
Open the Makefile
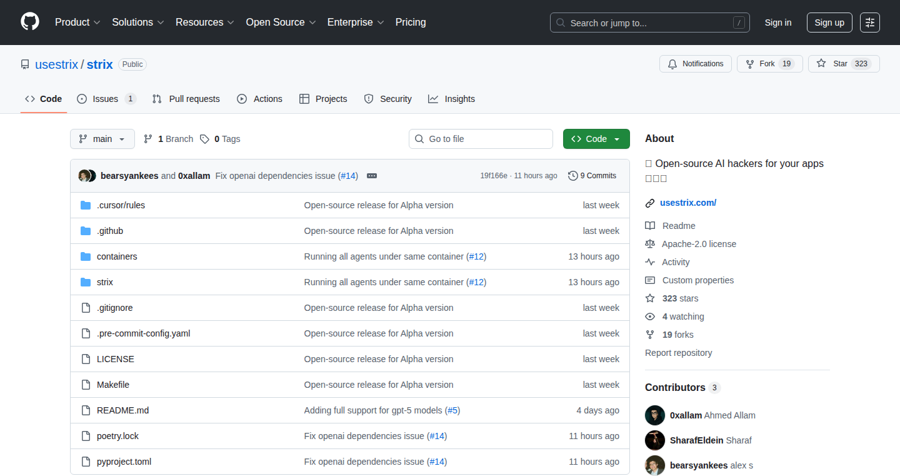click(x=113, y=385)
